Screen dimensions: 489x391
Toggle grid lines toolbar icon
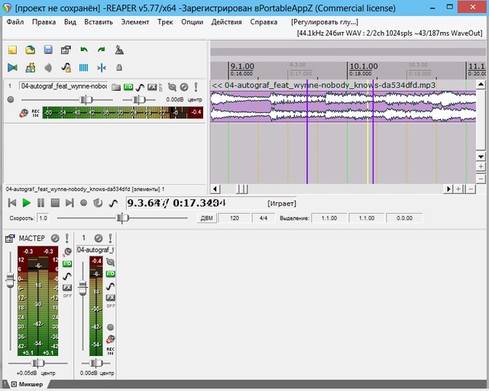click(x=83, y=68)
